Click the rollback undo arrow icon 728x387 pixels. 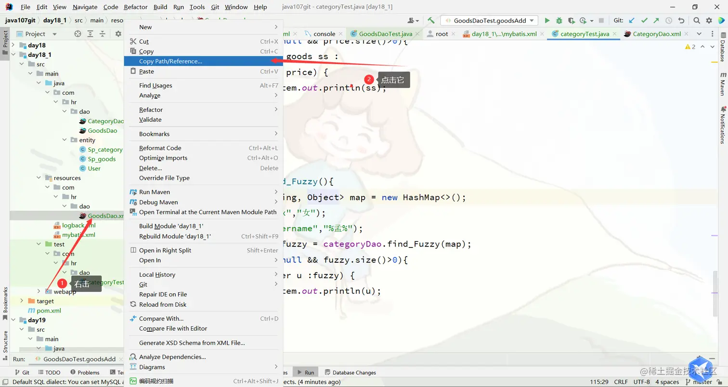681,21
